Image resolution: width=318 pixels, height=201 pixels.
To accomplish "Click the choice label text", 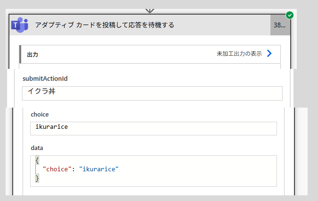I will (40, 114).
